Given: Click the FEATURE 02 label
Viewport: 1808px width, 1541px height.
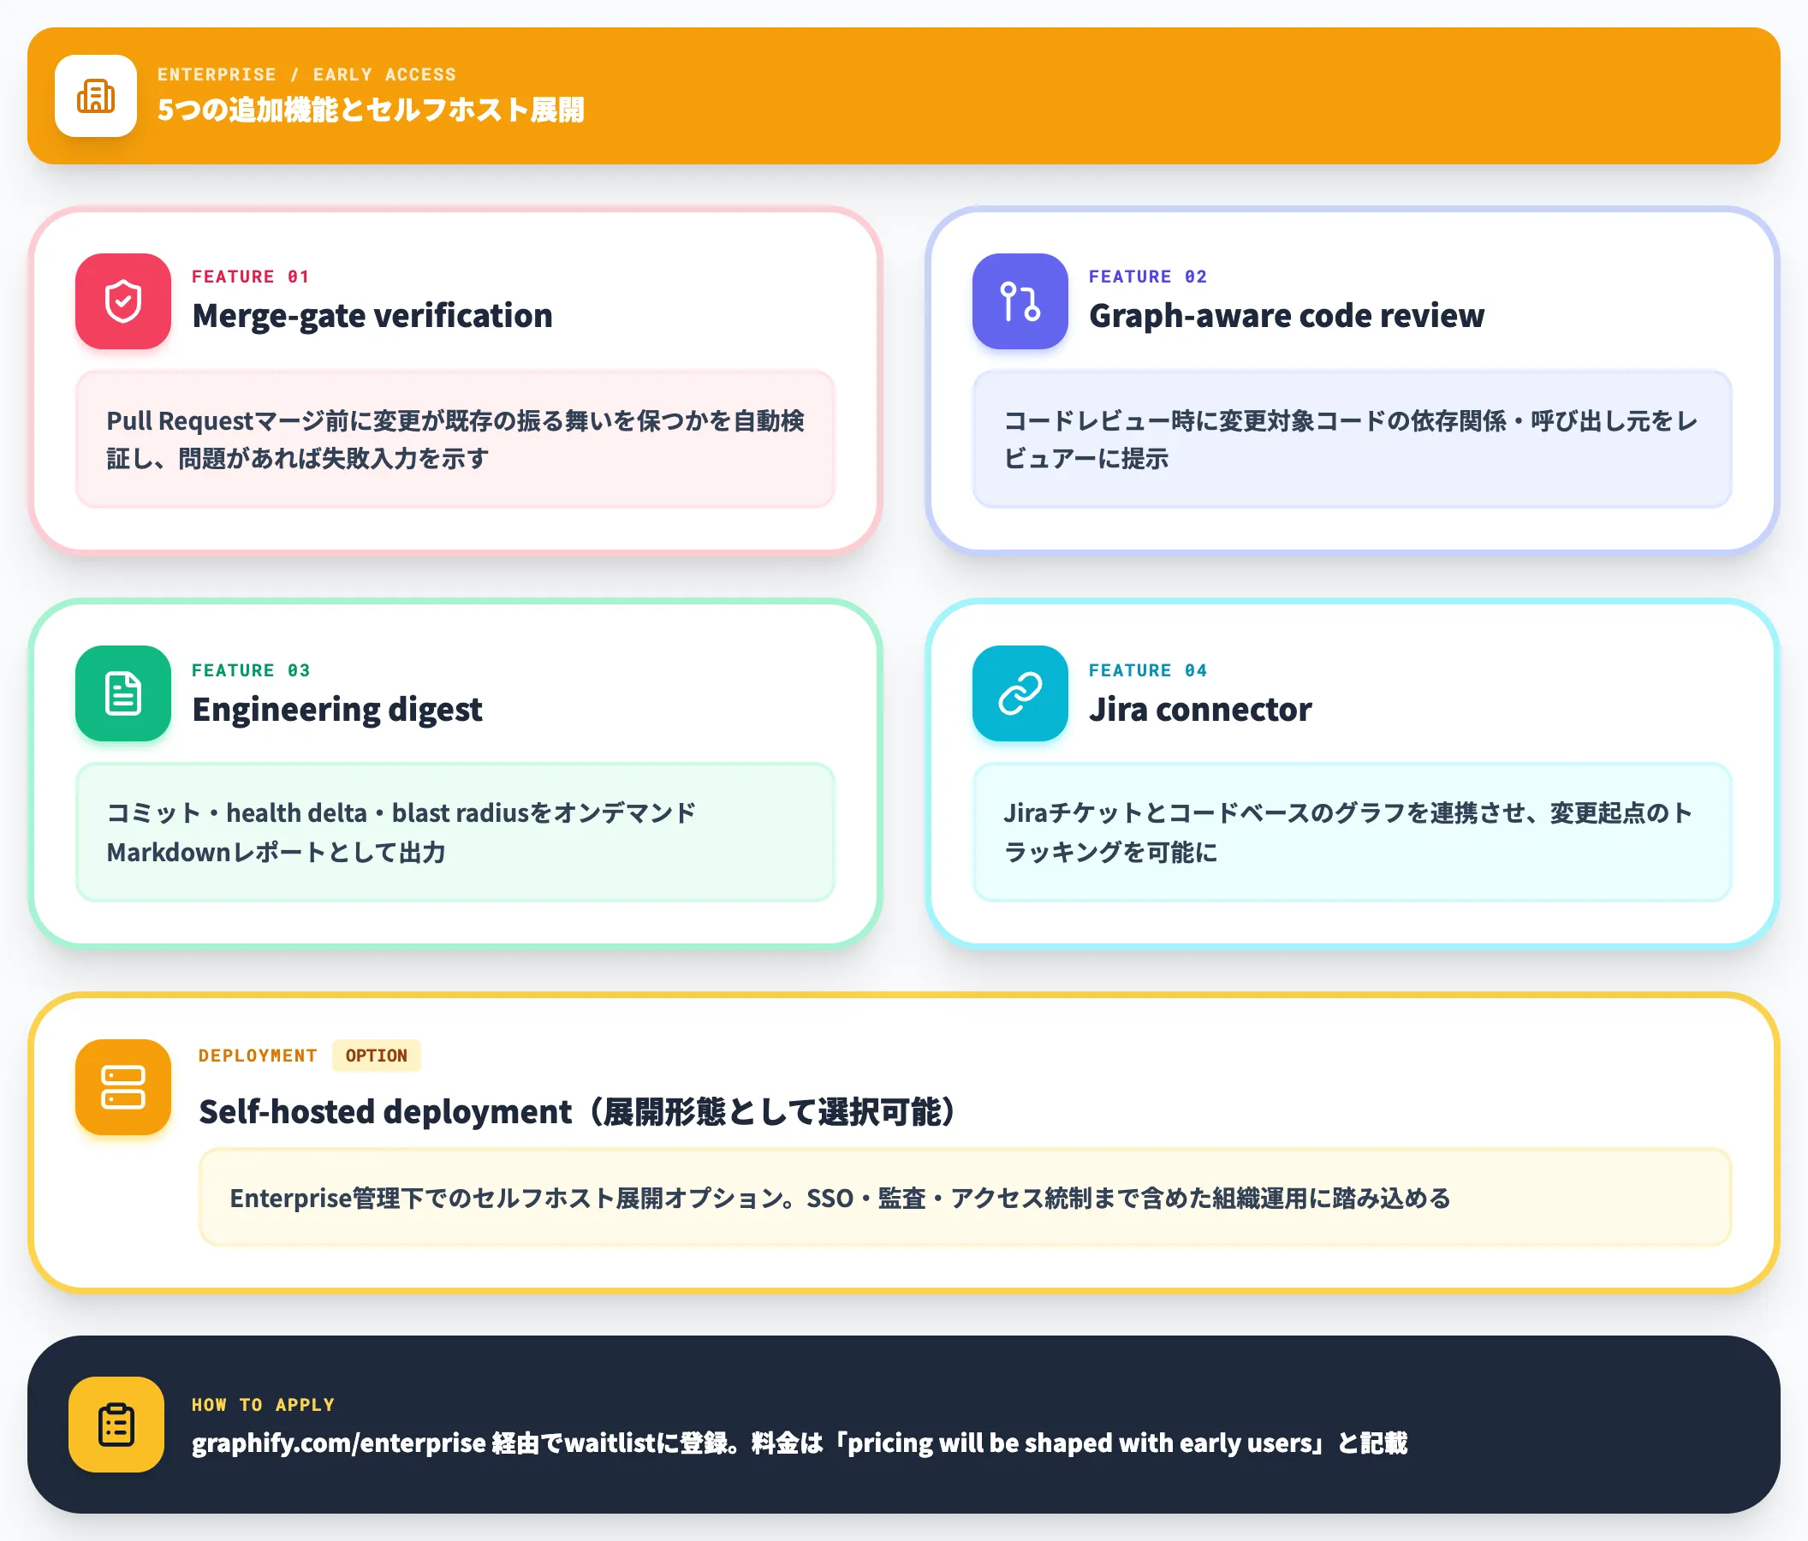Looking at the screenshot, I should pyautogui.click(x=1147, y=277).
